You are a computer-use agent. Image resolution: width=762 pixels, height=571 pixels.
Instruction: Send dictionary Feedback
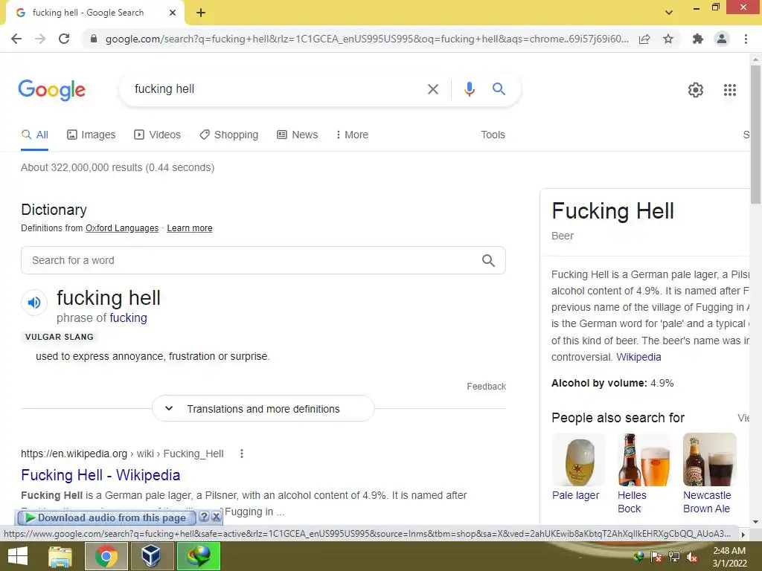(486, 387)
